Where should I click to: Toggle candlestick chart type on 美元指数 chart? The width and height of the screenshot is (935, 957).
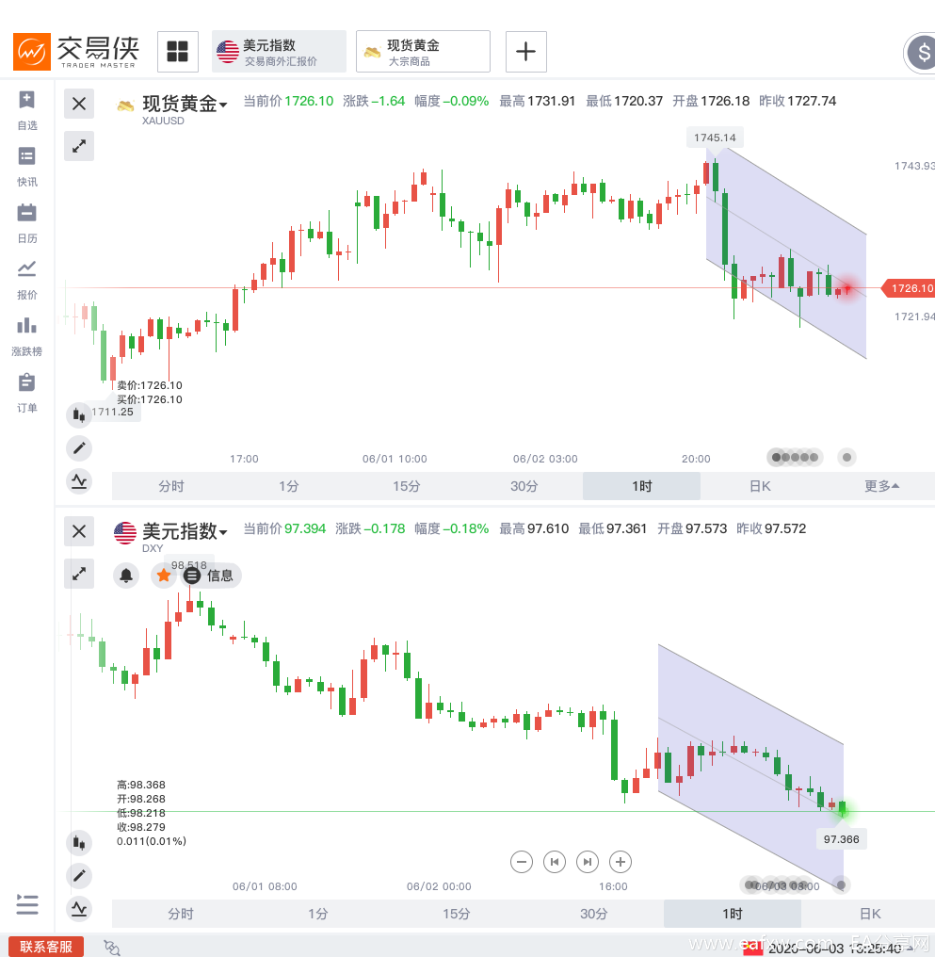(79, 843)
